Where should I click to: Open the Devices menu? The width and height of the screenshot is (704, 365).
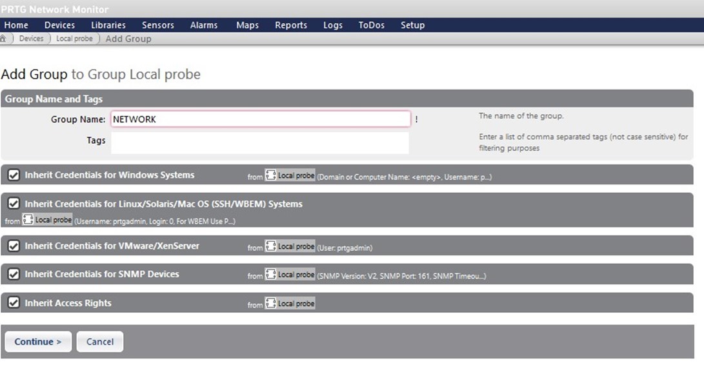pyautogui.click(x=60, y=25)
